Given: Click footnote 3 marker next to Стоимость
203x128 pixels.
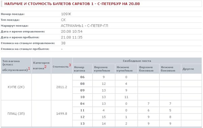Looking at the screenshot, I should click(x=70, y=65).
